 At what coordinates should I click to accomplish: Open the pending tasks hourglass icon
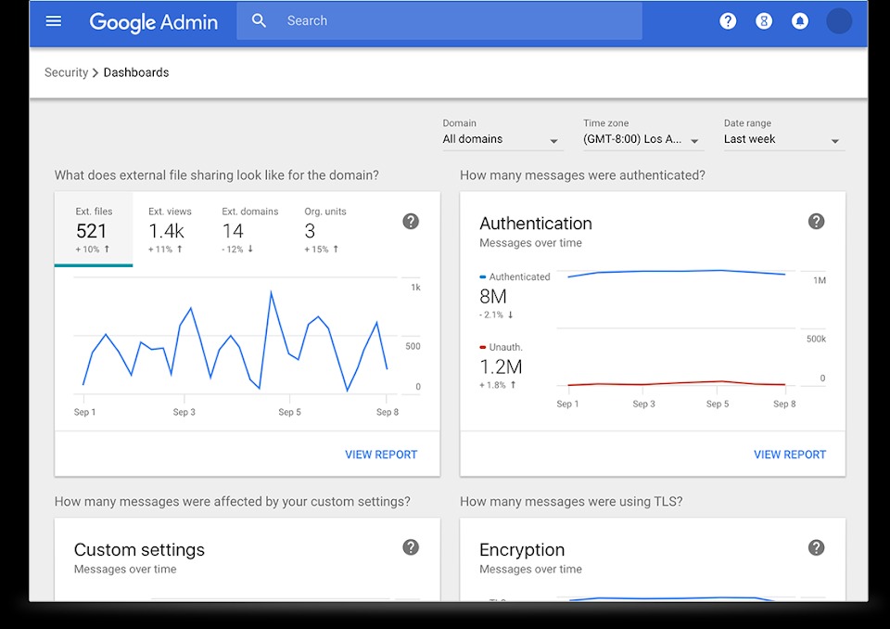pos(763,20)
